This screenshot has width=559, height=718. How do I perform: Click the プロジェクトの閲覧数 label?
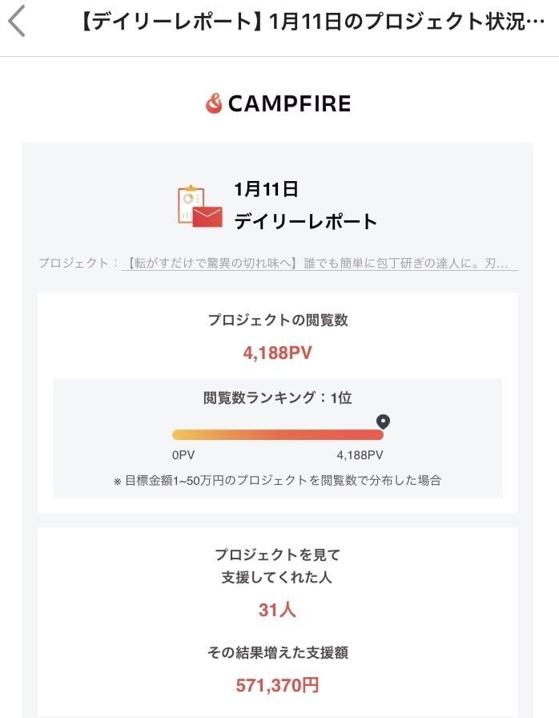coord(278,321)
